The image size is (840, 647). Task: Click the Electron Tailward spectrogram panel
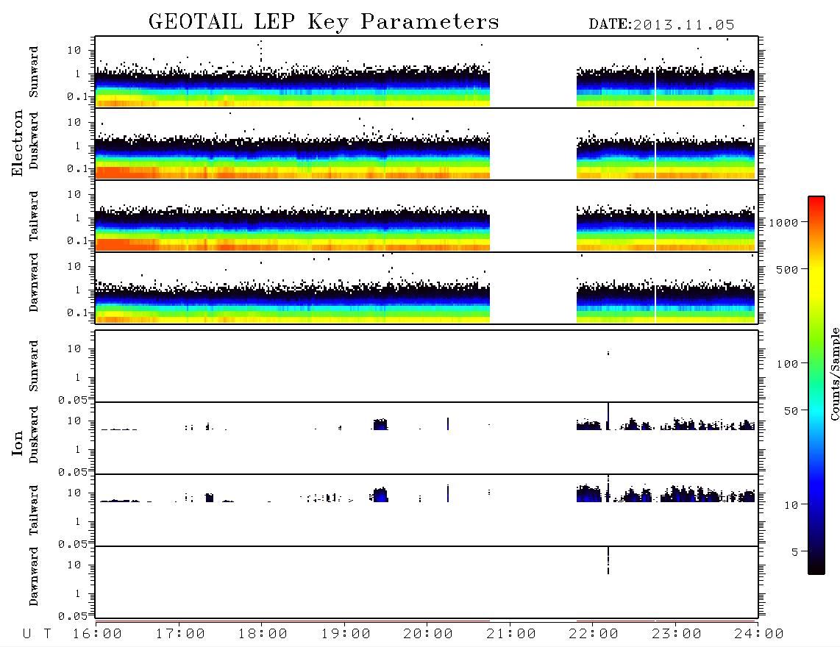[427, 216]
